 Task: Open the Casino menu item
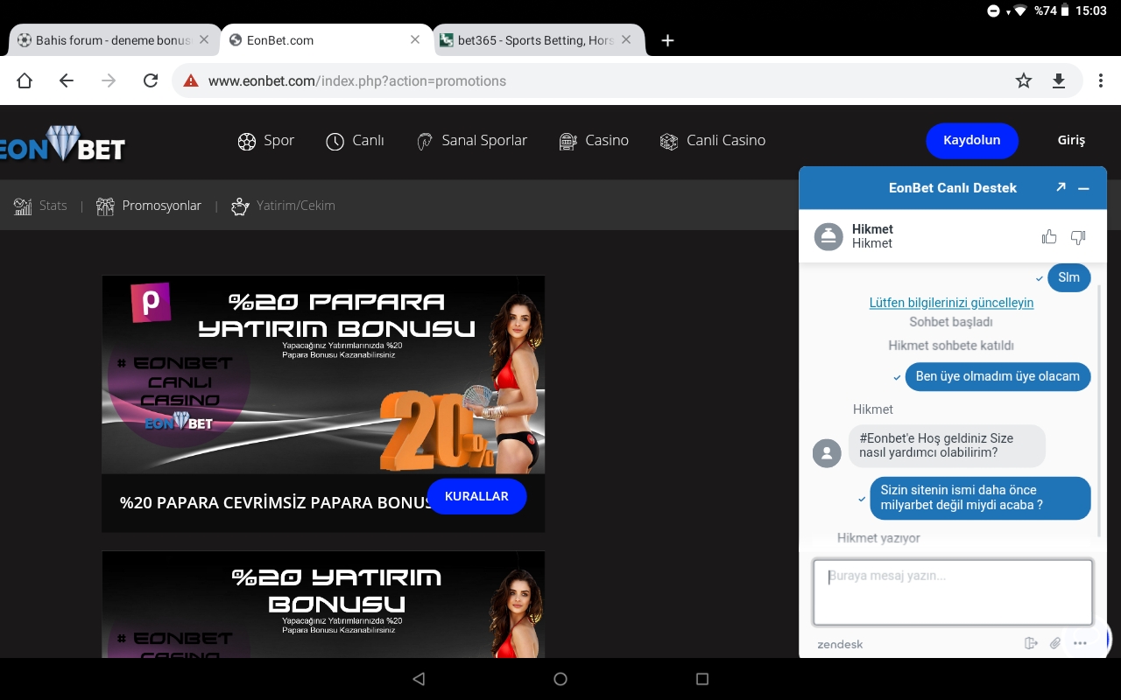[594, 141]
